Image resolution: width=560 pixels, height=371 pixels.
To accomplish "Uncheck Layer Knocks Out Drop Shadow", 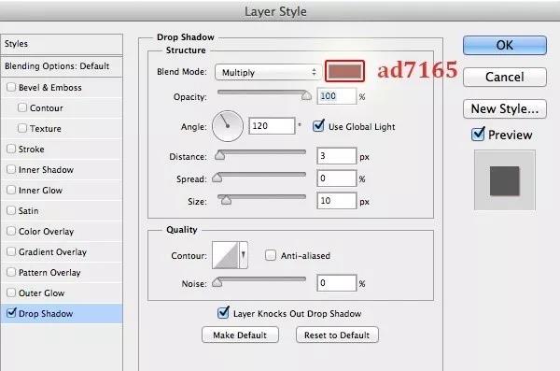I will (x=223, y=313).
